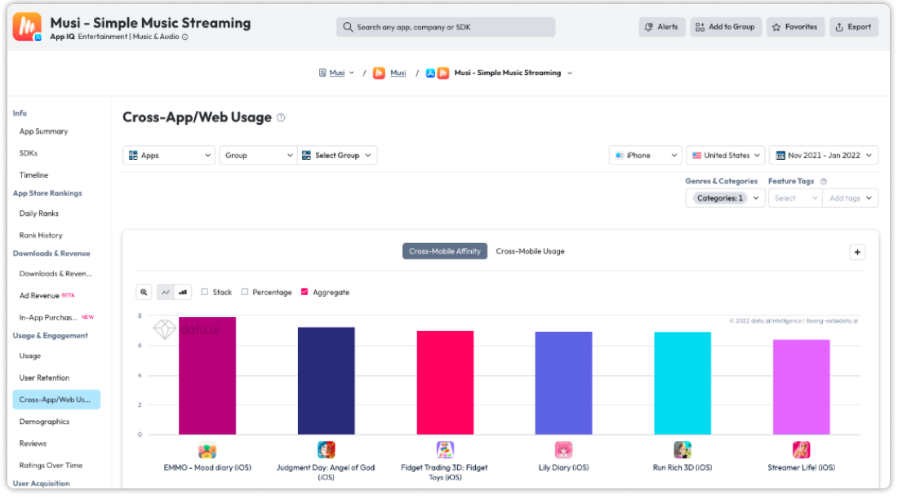
Task: Click the document icon before Musi breadcrumb
Action: [x=322, y=73]
